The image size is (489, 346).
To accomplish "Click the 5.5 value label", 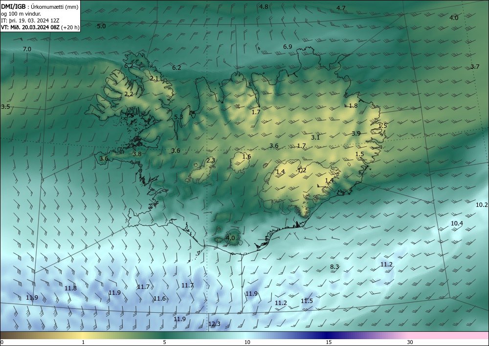I will tap(130, 116).
